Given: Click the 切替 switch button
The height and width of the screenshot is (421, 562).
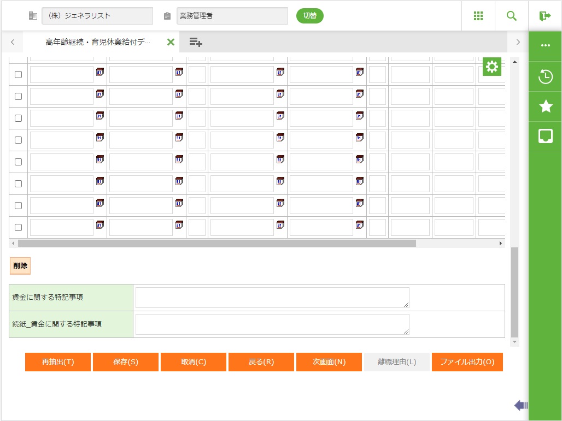Looking at the screenshot, I should click(309, 16).
